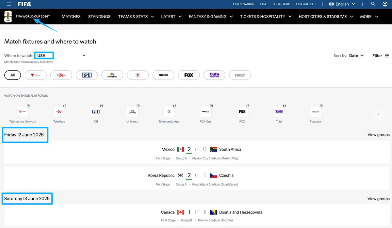This screenshot has width=392, height=228.
Task: Open the FIFA Collect link
Action: click(306, 4)
